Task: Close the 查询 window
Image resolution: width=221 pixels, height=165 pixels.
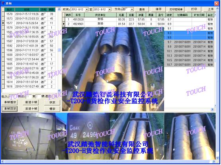Action: (217, 3)
